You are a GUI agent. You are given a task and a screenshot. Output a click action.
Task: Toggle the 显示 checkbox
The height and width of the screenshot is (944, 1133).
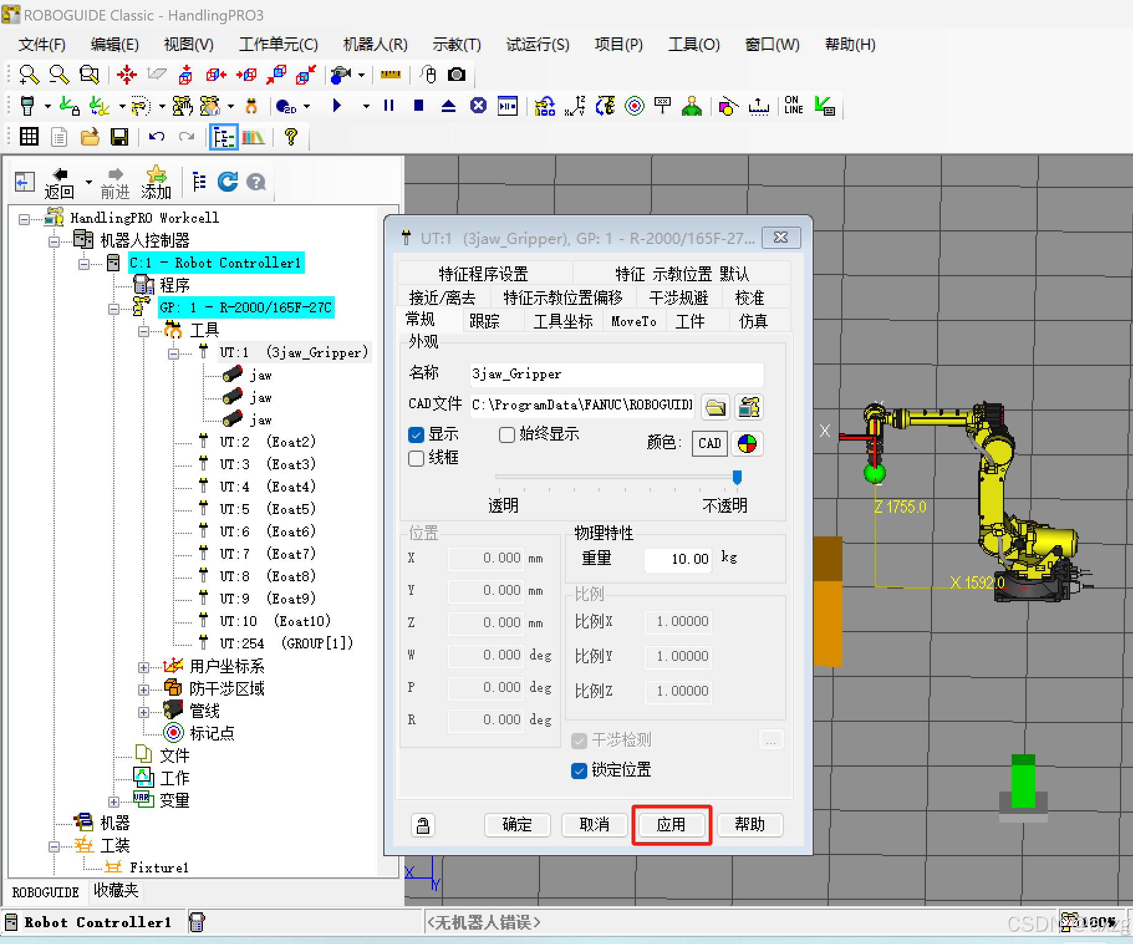(416, 434)
